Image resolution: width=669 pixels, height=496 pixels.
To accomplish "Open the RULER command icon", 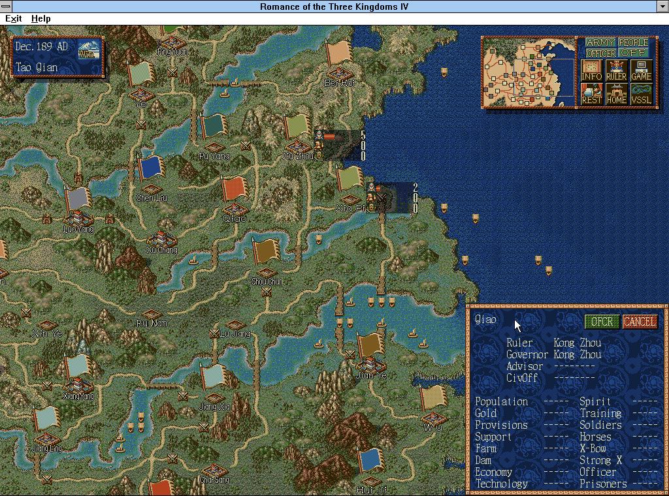I will click(x=616, y=70).
